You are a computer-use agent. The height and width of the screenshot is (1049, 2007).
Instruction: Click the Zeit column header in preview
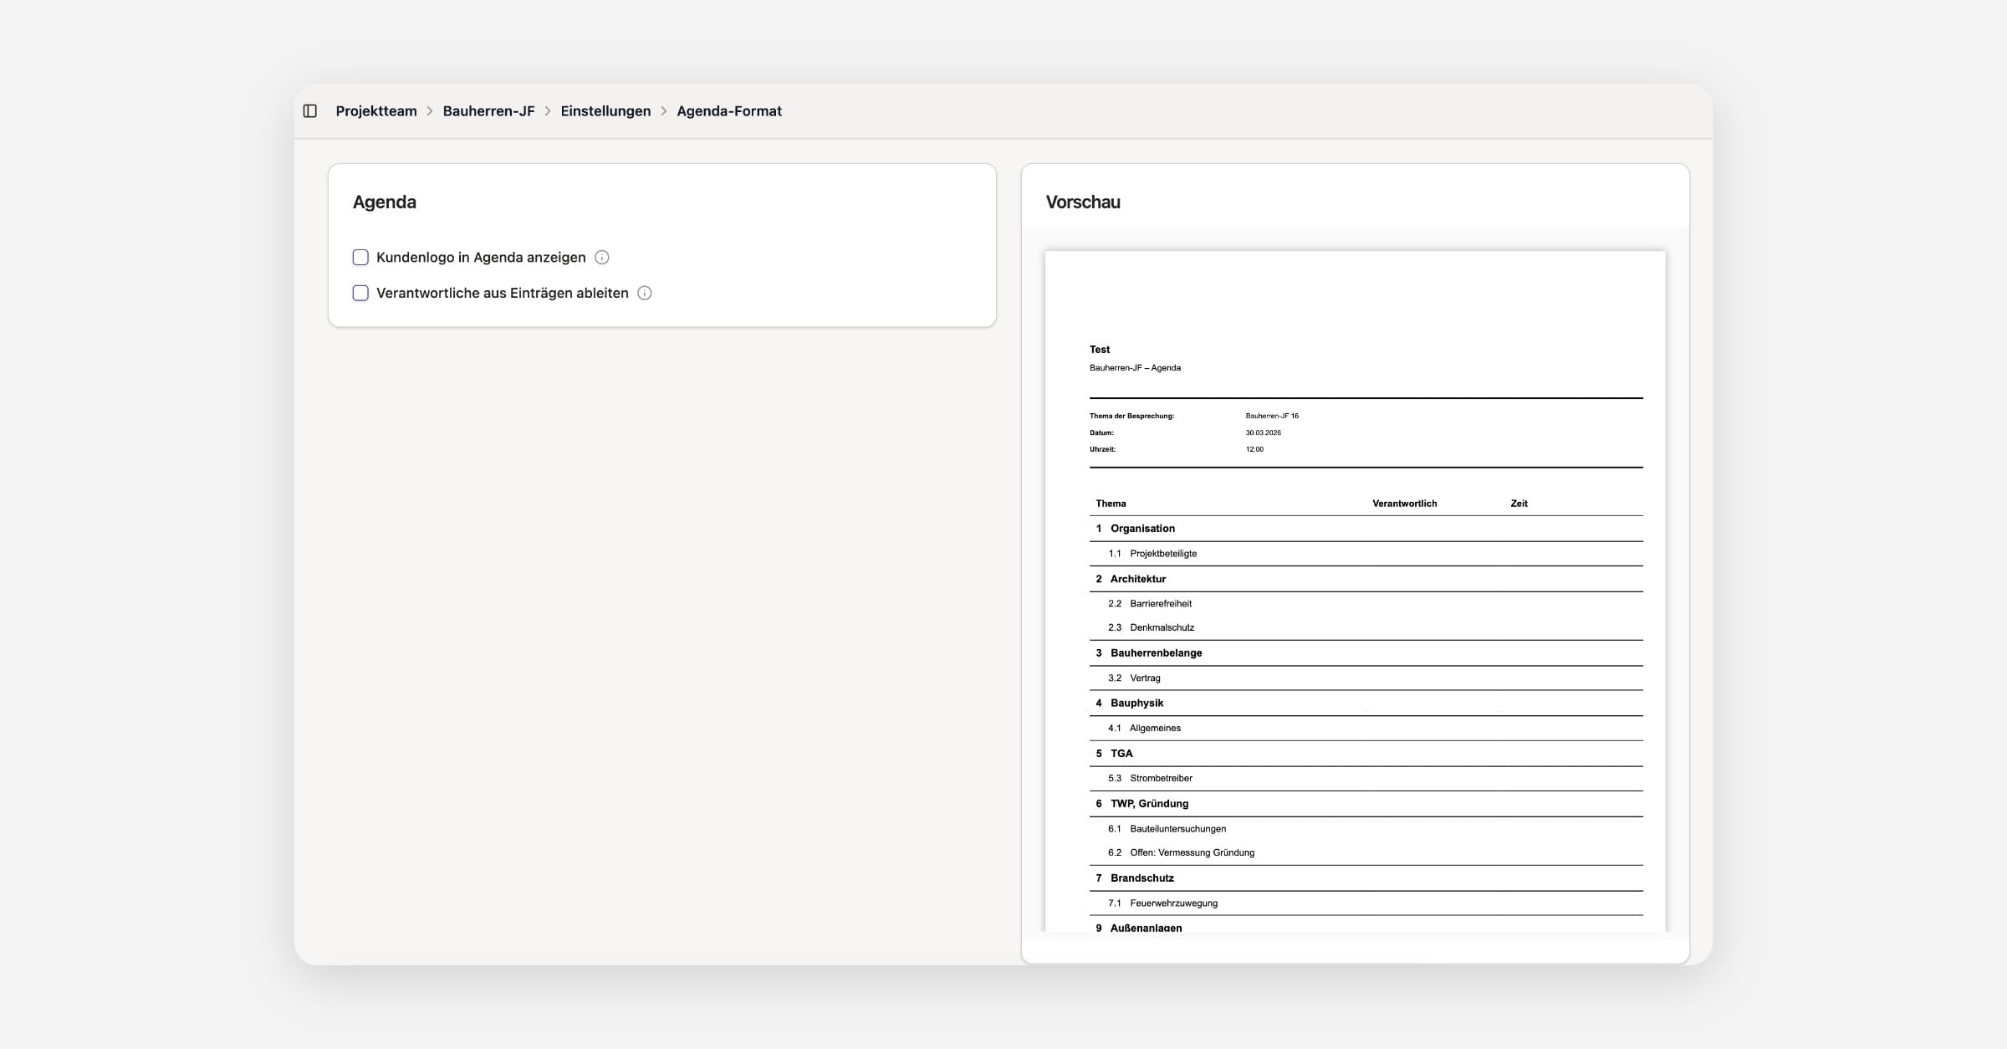tap(1519, 504)
